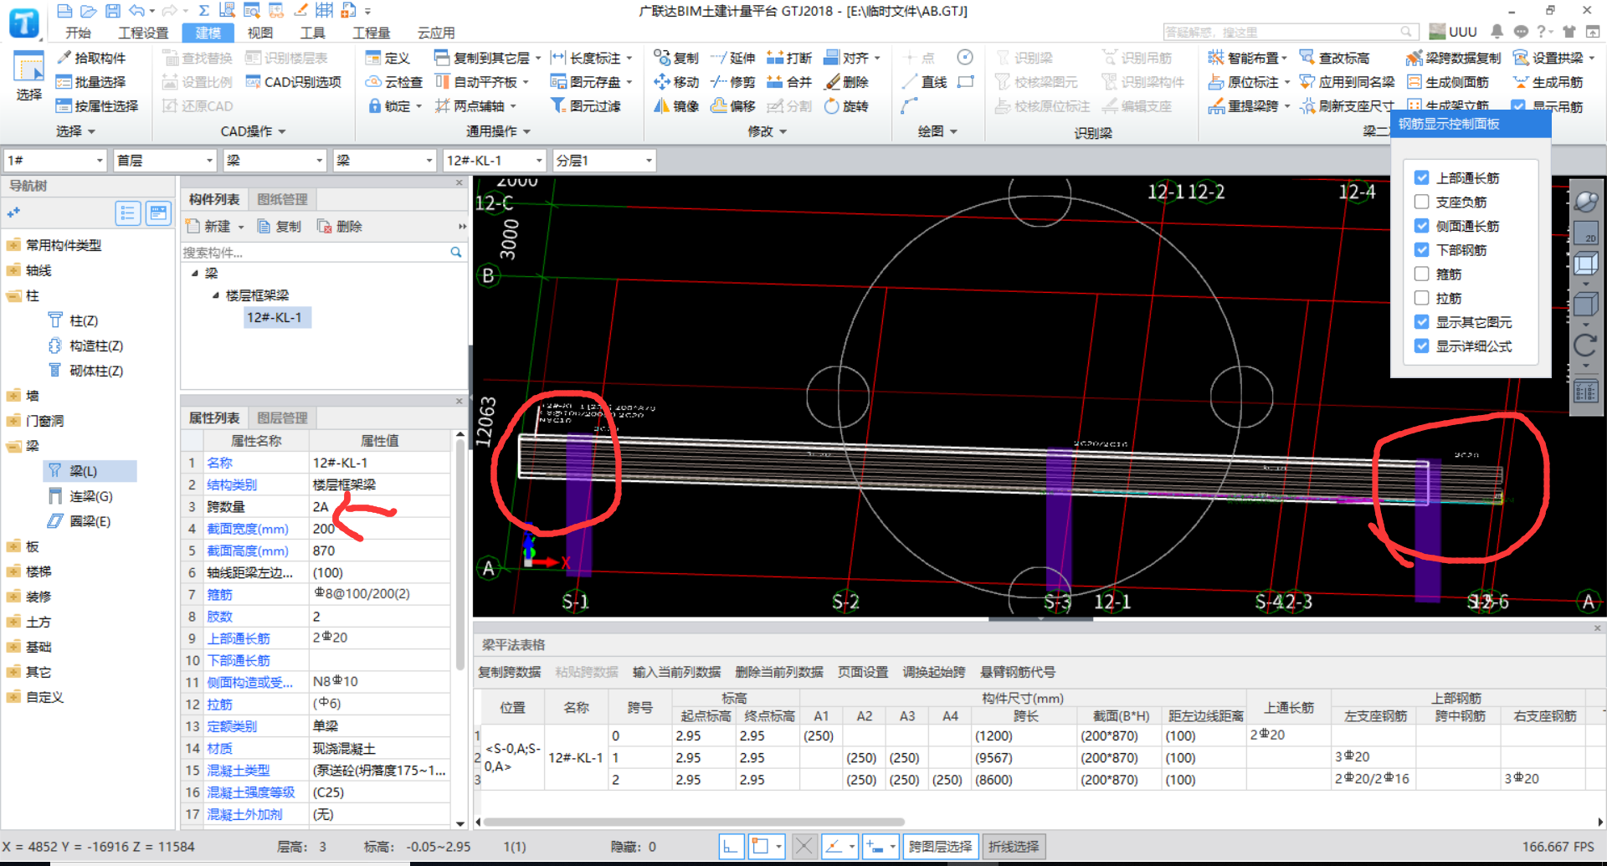The image size is (1607, 866).
Task: Click the 删除 delete tool in ribbon
Action: coord(846,82)
